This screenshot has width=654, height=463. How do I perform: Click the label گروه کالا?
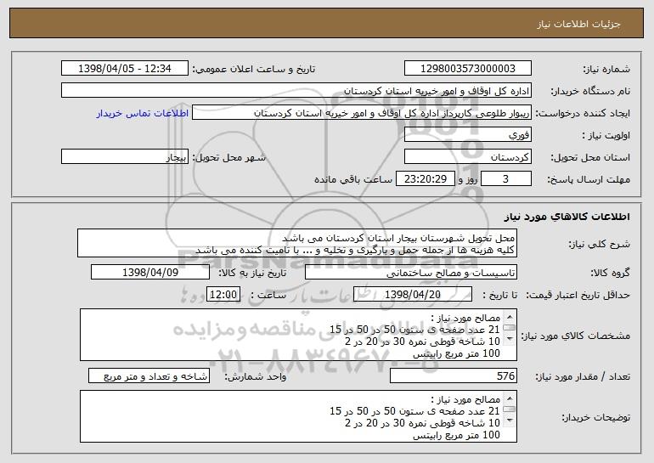(x=610, y=274)
